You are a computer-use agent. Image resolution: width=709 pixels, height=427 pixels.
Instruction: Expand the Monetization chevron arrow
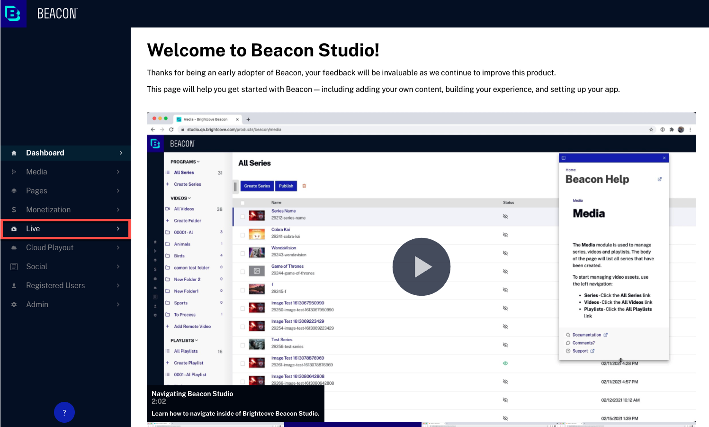pyautogui.click(x=118, y=209)
